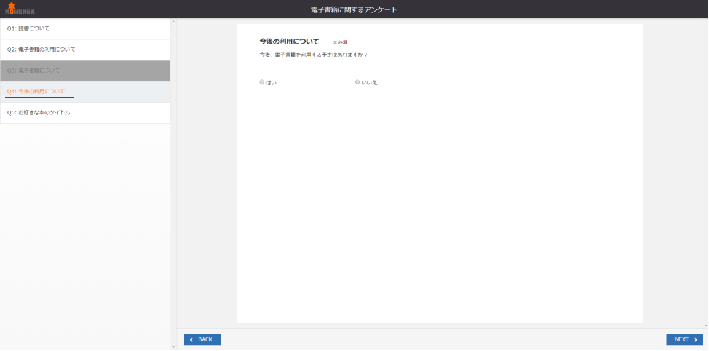Select the greyed-out Q3: 電子書籍について item
709x351 pixels.
85,71
